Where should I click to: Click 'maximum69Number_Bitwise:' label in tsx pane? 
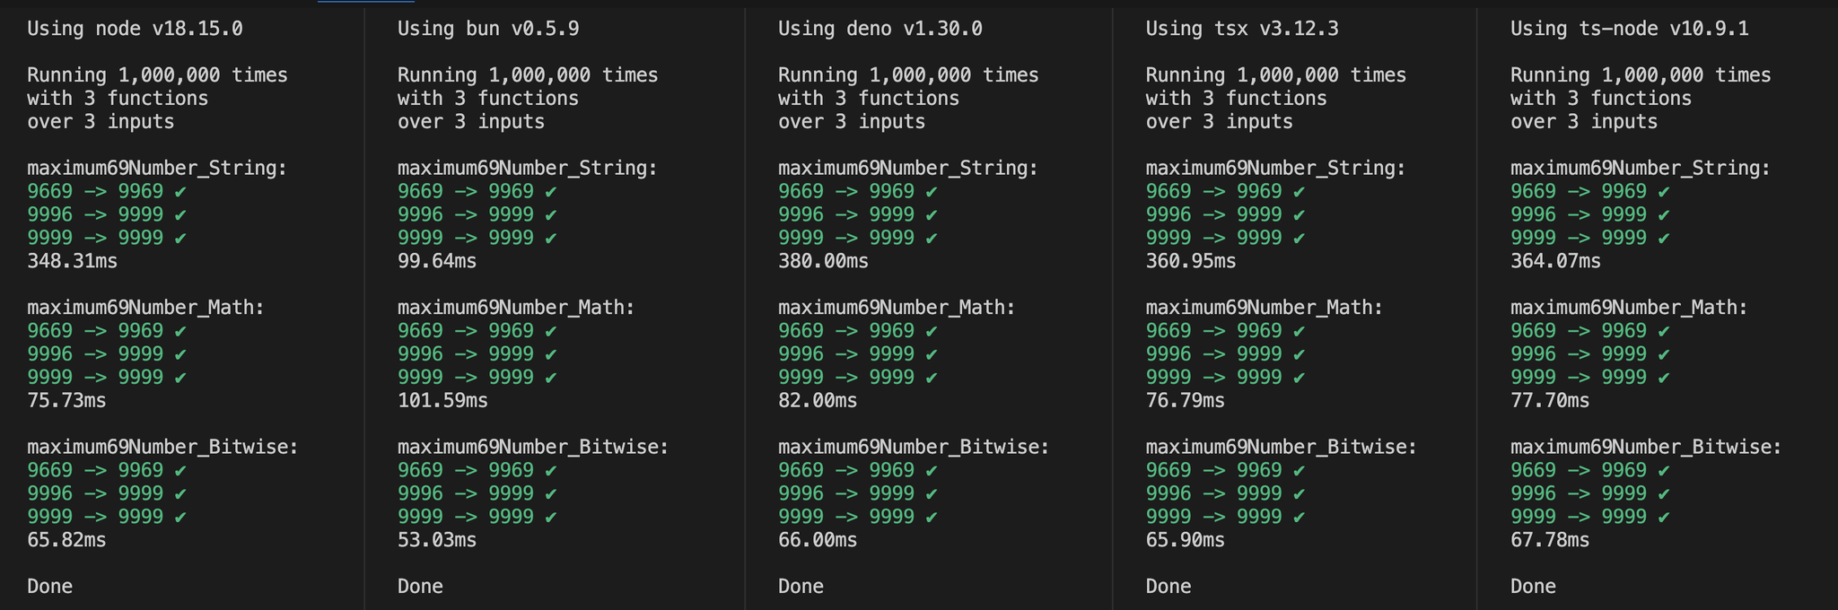(1282, 447)
